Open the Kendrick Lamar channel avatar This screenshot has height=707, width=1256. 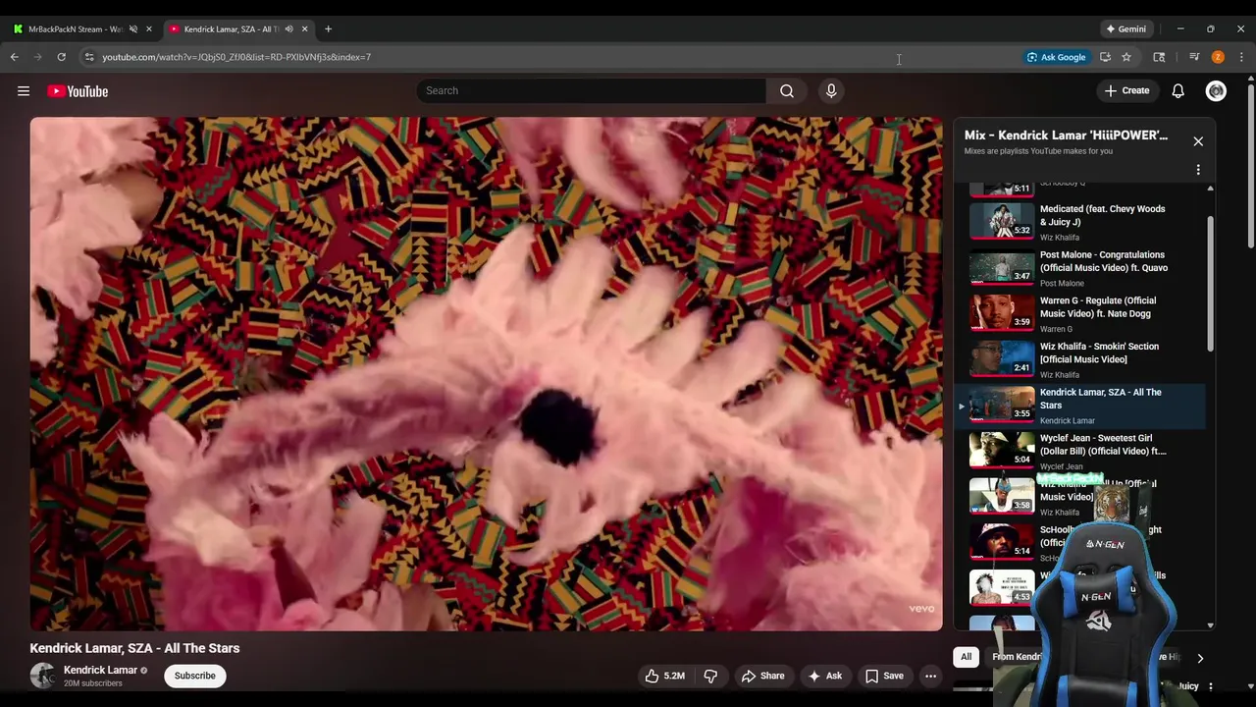(42, 676)
